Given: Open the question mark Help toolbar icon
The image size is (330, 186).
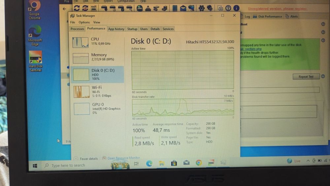Looking at the screenshot, I should tap(228, 8).
